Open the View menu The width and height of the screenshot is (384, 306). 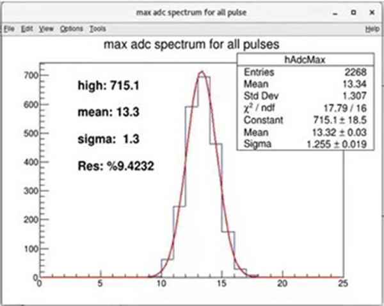coord(46,29)
